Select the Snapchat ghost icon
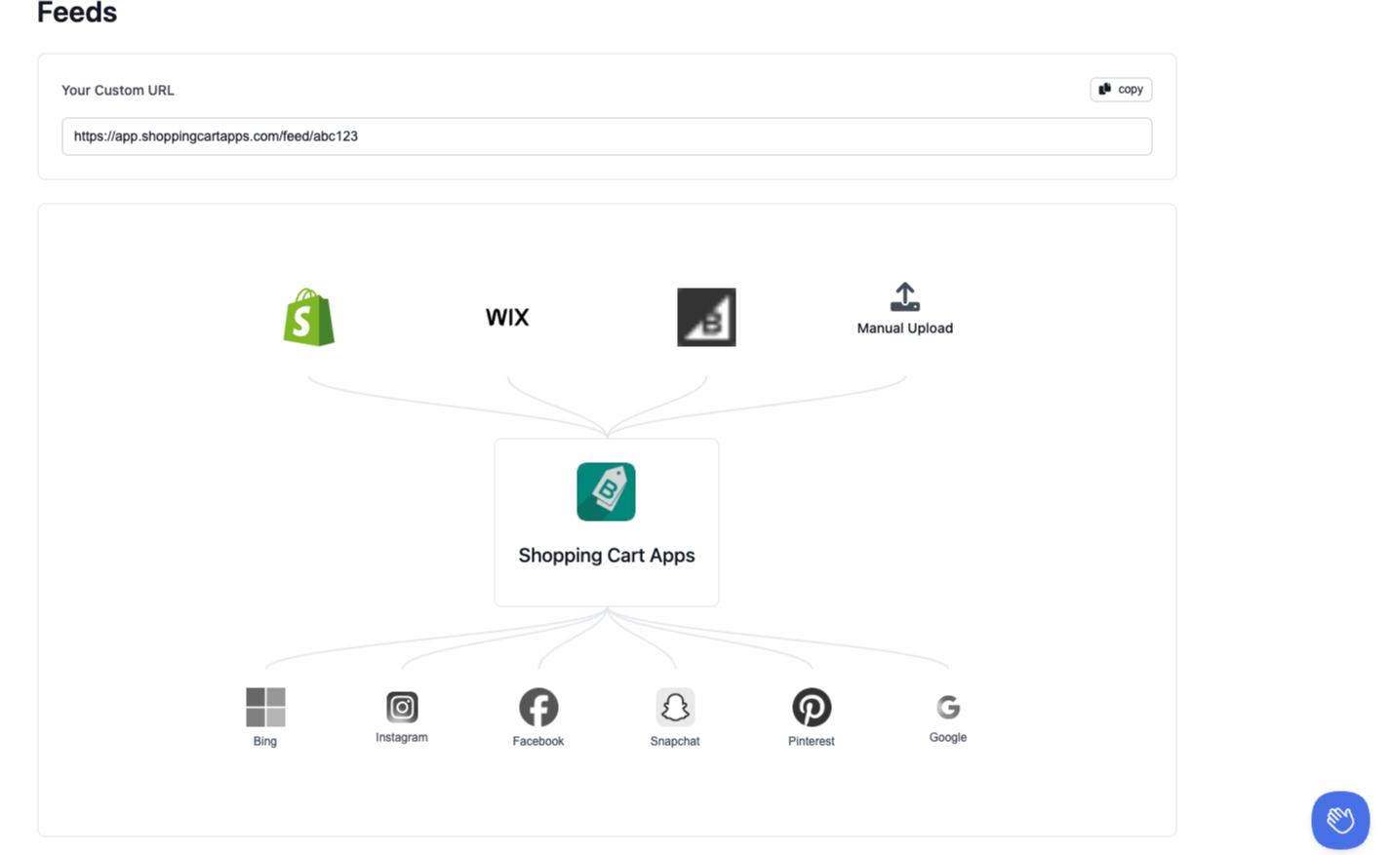The height and width of the screenshot is (855, 1391). coord(675,707)
